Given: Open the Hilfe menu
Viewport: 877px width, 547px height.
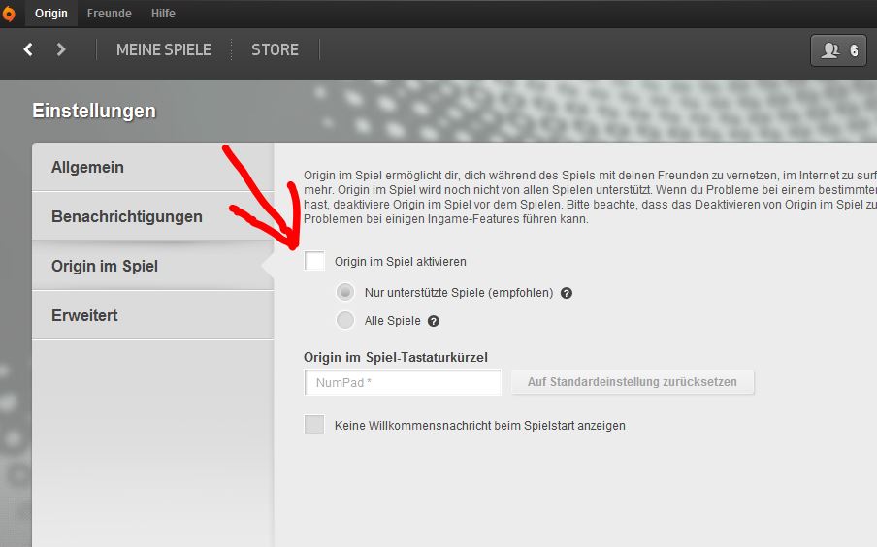Looking at the screenshot, I should 163,14.
